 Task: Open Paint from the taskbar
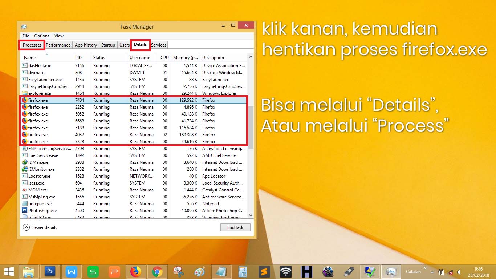pos(200,271)
